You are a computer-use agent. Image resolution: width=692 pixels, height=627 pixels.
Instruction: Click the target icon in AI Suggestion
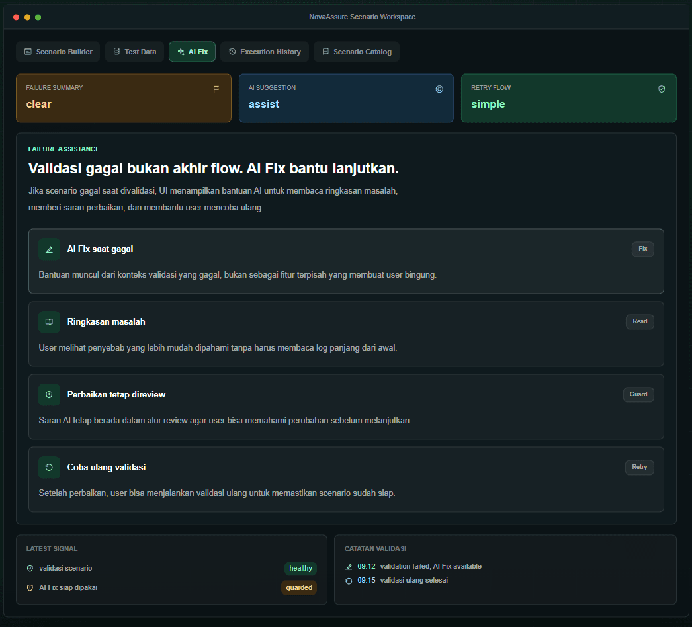[x=439, y=89]
